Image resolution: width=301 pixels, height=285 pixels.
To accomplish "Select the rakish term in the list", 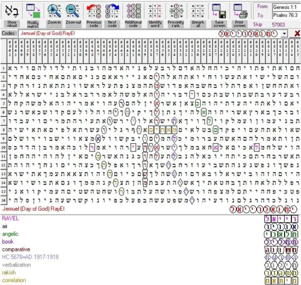I will tap(9, 272).
